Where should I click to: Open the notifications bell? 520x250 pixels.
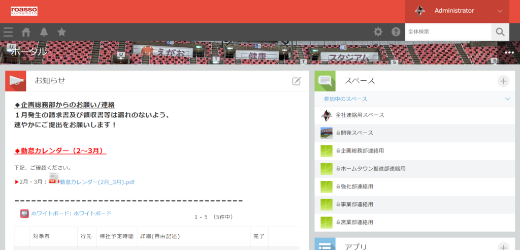(44, 32)
